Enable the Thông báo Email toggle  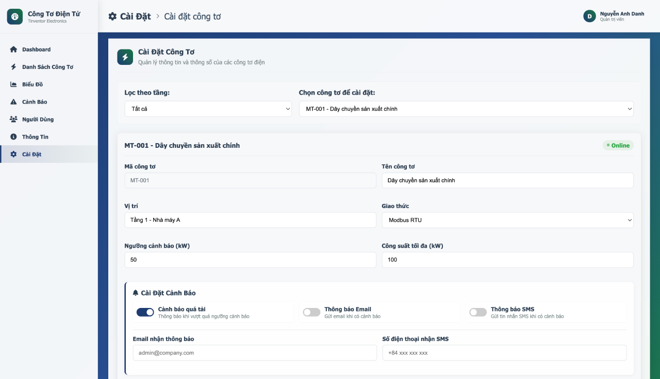(x=311, y=312)
